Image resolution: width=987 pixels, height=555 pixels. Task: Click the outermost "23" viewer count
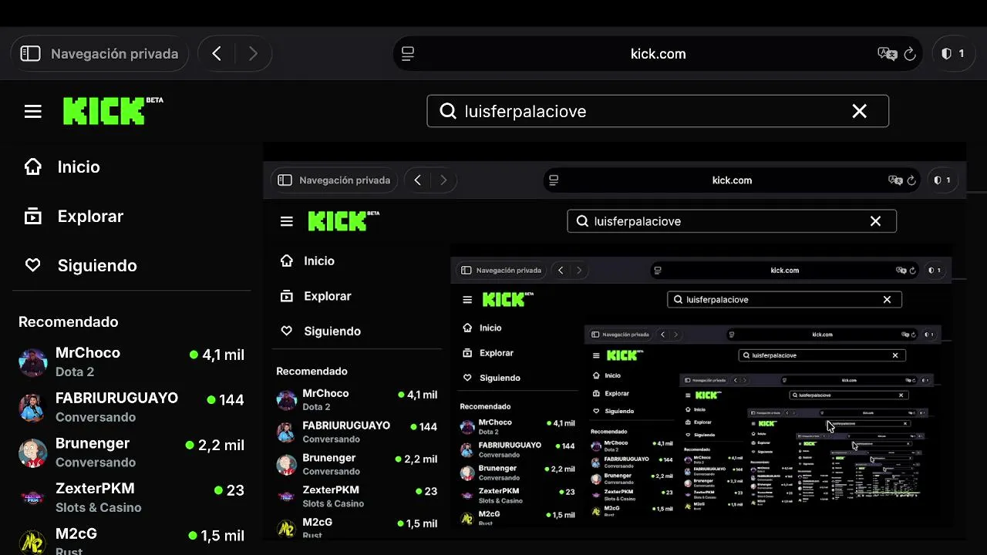(x=235, y=490)
